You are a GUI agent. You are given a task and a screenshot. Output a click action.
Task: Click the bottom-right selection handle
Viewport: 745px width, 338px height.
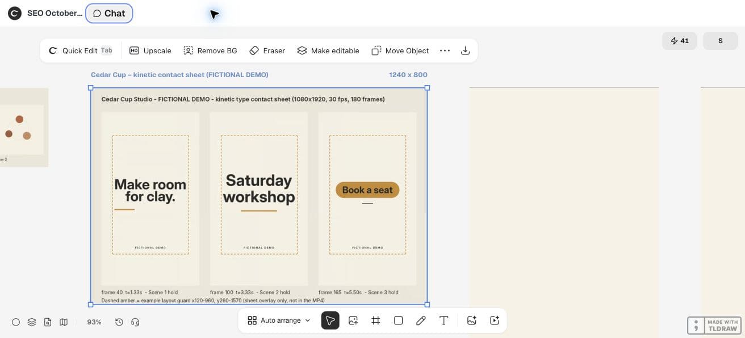[x=427, y=305]
